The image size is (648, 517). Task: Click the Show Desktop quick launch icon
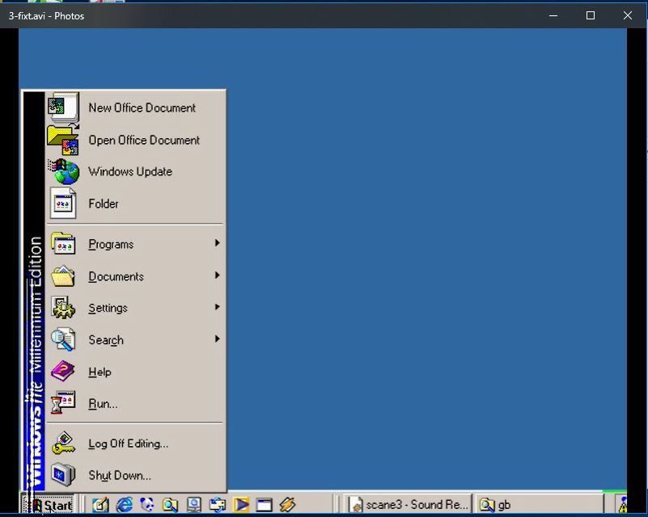tap(100, 504)
